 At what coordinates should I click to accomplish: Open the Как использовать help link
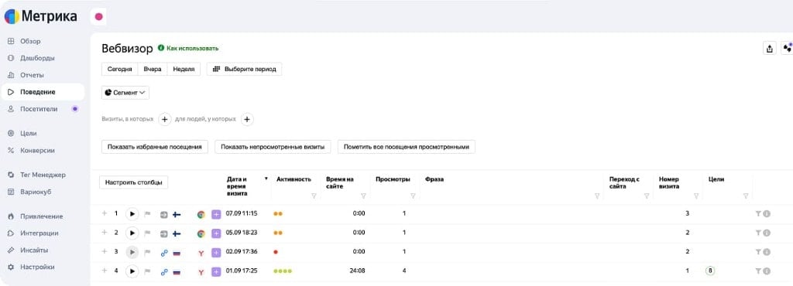pyautogui.click(x=188, y=49)
